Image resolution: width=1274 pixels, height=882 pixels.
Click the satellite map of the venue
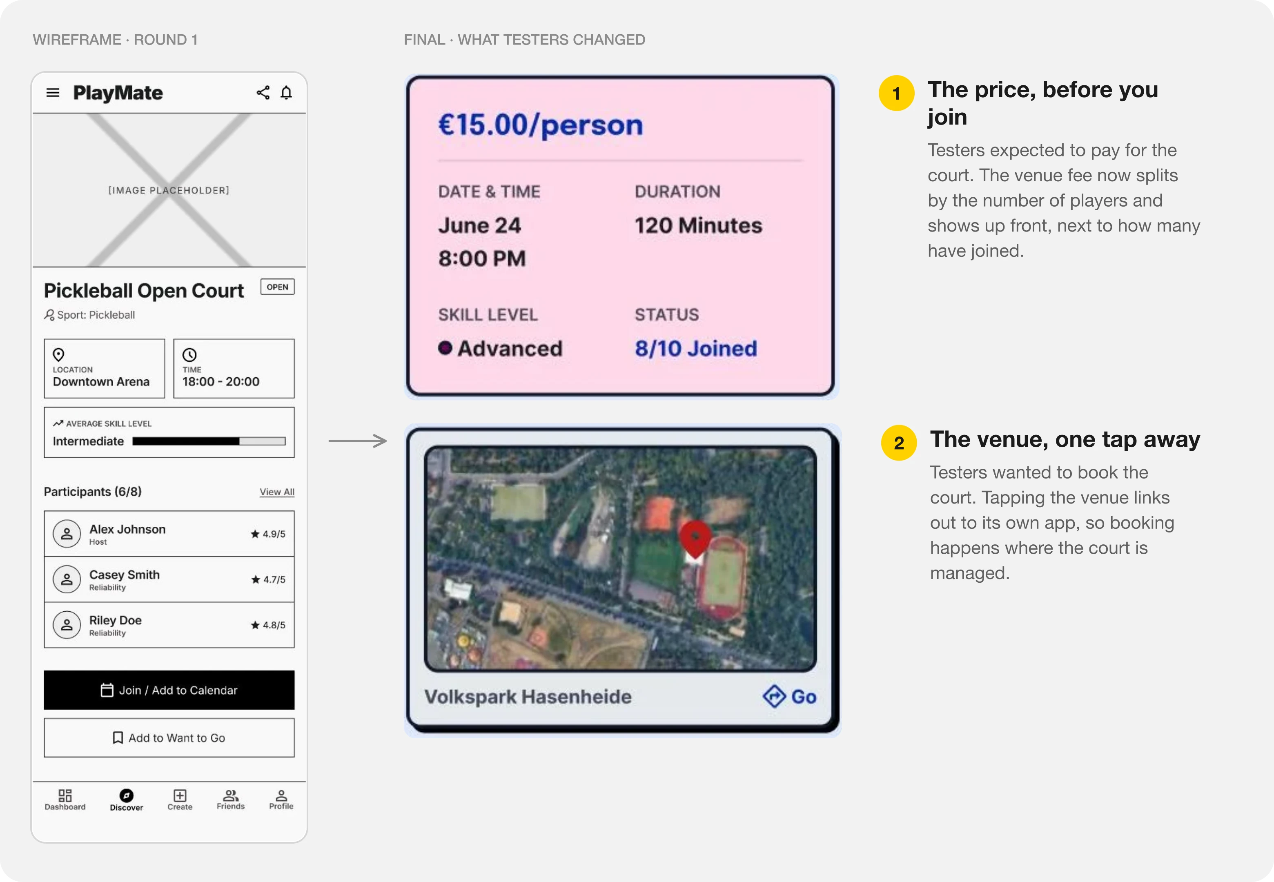coord(620,558)
